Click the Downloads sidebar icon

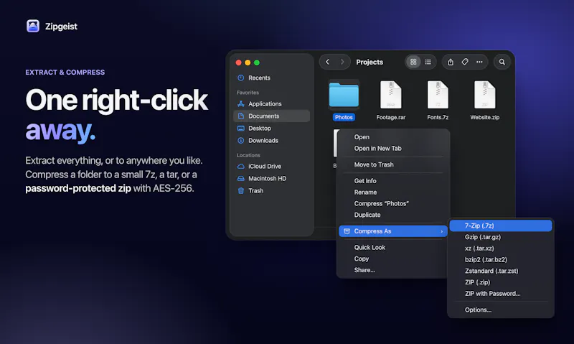point(240,140)
